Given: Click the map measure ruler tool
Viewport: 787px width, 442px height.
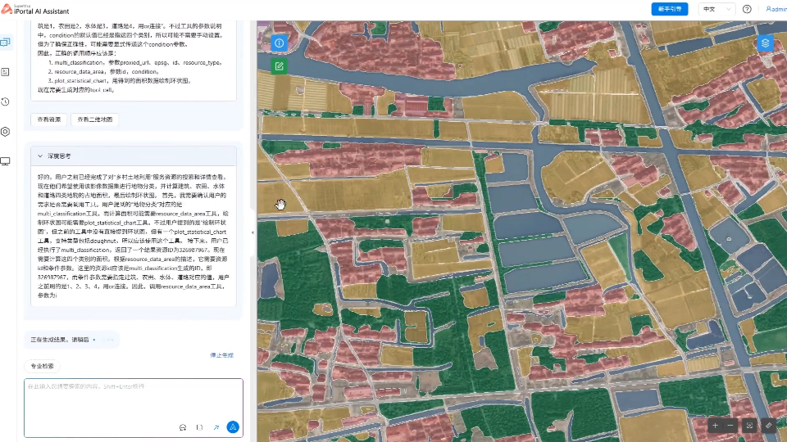Looking at the screenshot, I should tap(768, 426).
